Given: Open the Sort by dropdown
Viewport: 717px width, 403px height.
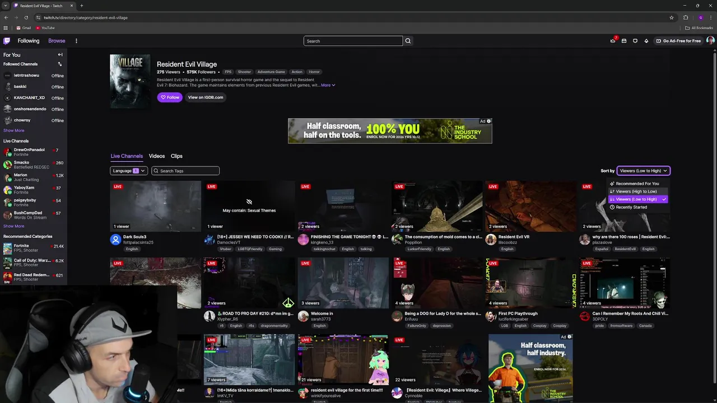Looking at the screenshot, I should point(643,171).
